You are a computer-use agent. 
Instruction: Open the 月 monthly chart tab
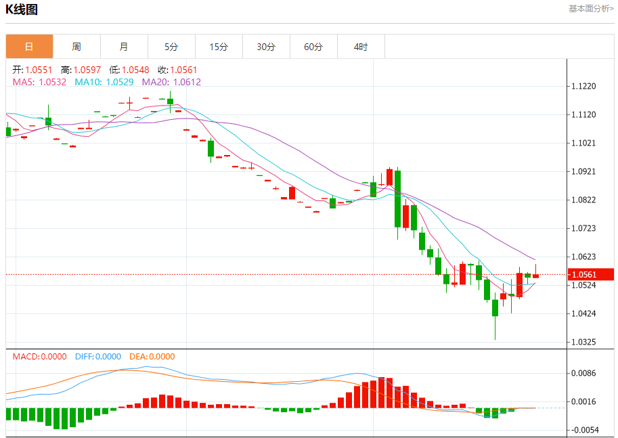124,47
